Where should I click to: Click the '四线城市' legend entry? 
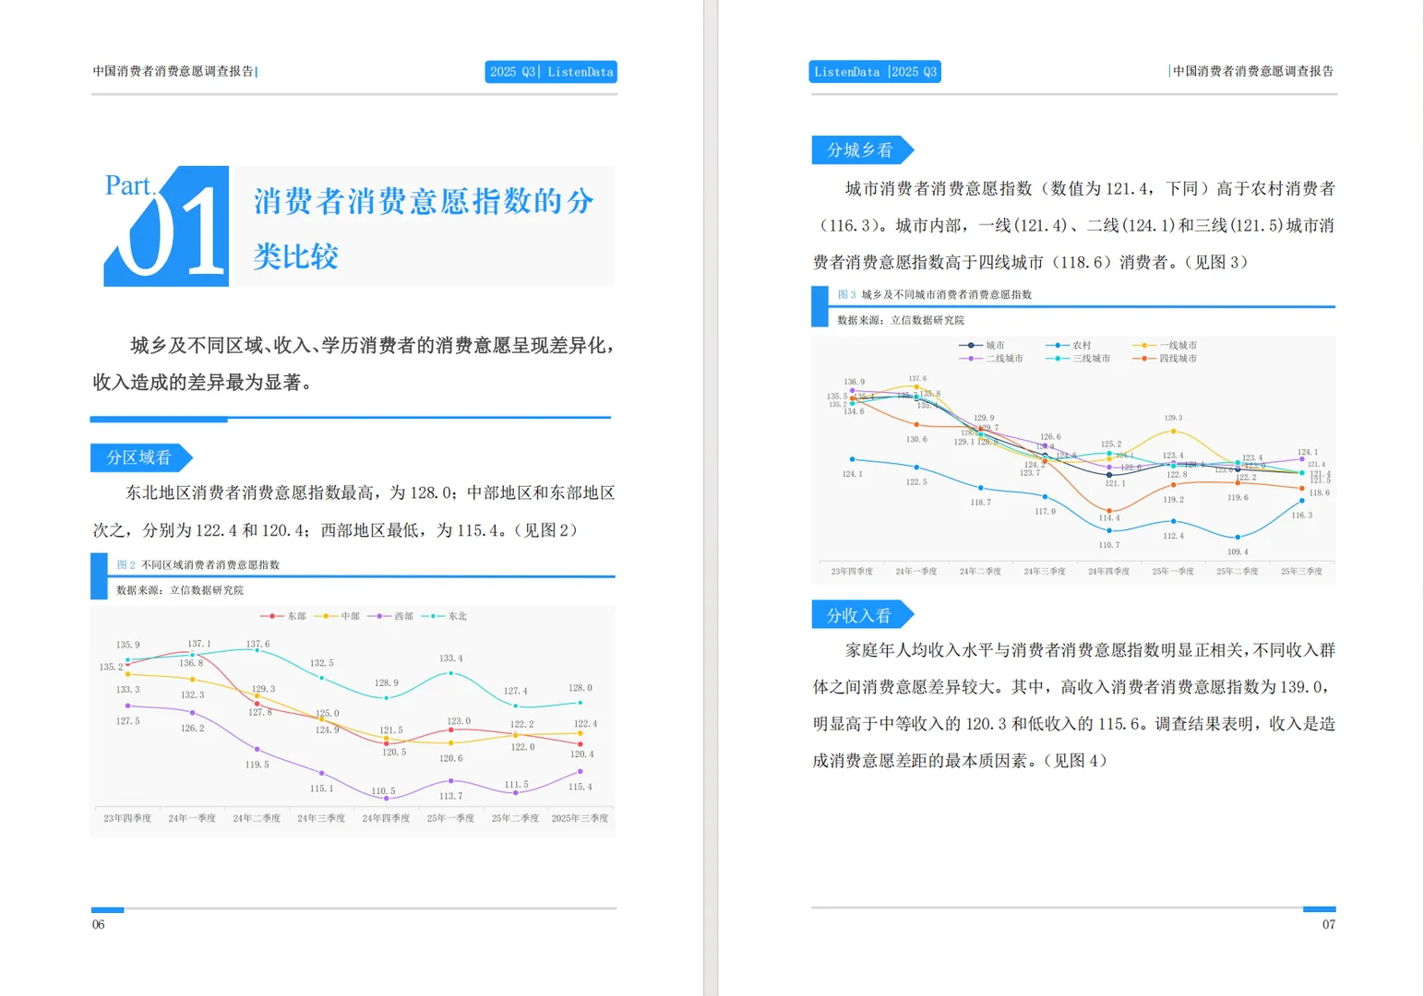pos(1165,358)
